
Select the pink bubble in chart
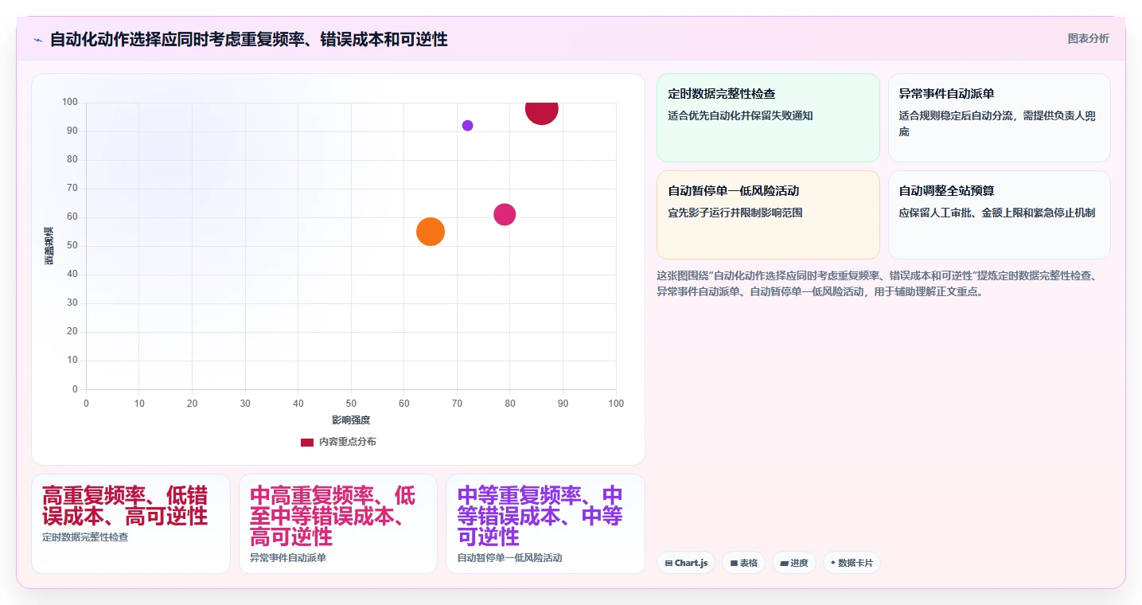pos(505,214)
